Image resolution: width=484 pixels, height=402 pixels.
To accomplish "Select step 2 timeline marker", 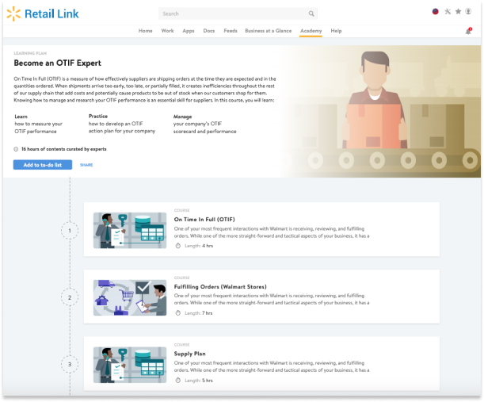I will 70,297.
